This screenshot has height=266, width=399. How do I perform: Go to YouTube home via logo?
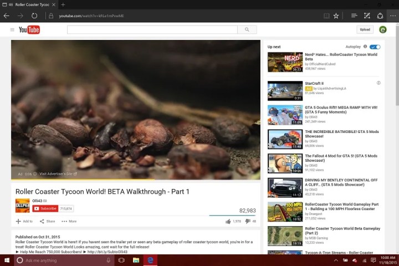tap(29, 30)
